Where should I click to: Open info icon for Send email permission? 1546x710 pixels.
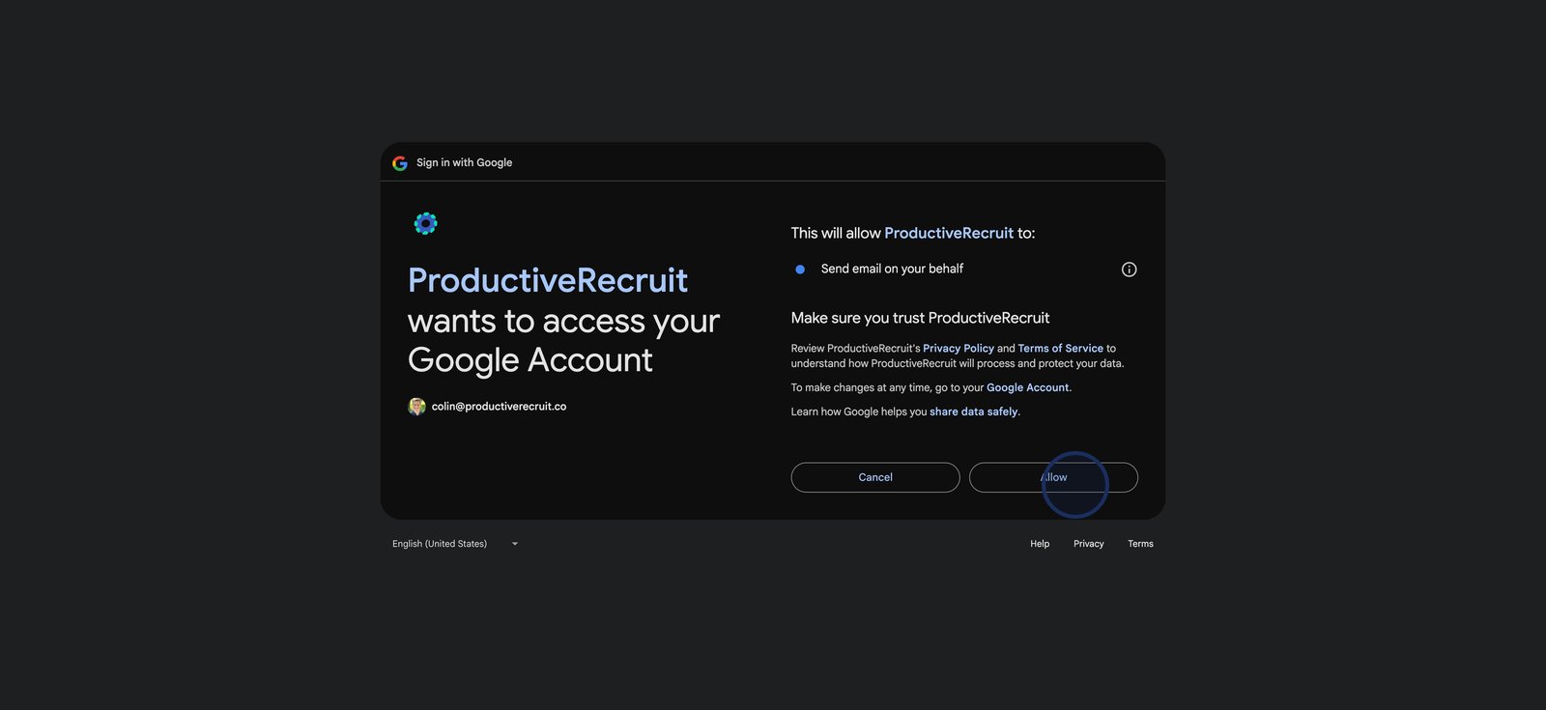1129,270
